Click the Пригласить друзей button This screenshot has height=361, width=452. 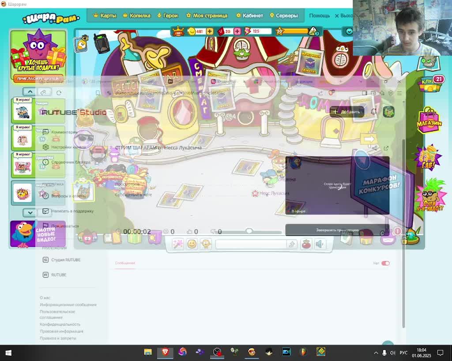[38, 79]
